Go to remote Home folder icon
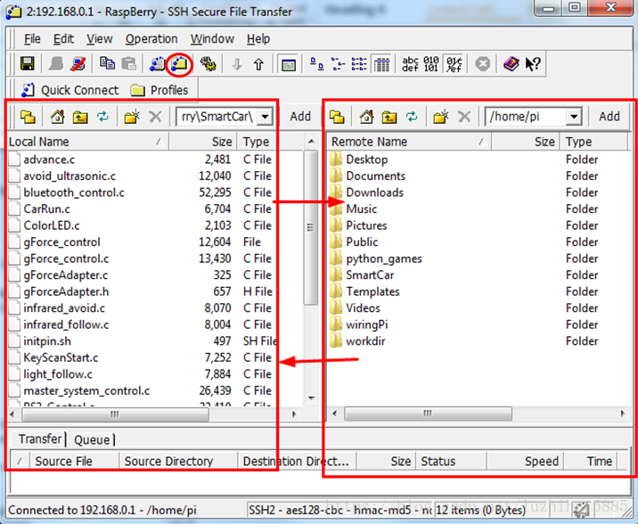This screenshot has height=524, width=638. (x=366, y=117)
